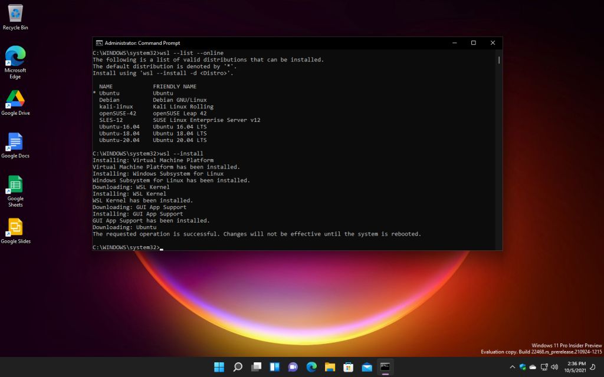Launch Teams Chat from the taskbar

pyautogui.click(x=293, y=367)
